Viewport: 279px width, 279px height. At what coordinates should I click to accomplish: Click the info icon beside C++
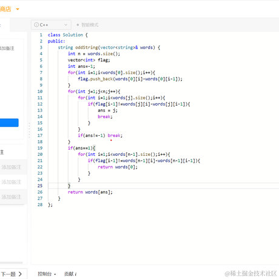36,25
